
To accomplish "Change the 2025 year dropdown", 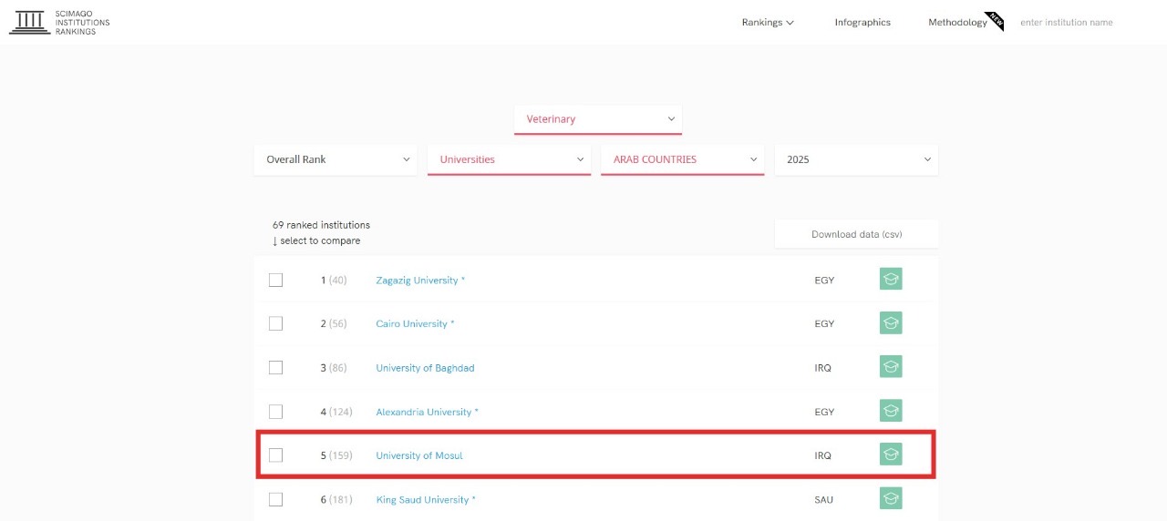I will click(x=855, y=159).
